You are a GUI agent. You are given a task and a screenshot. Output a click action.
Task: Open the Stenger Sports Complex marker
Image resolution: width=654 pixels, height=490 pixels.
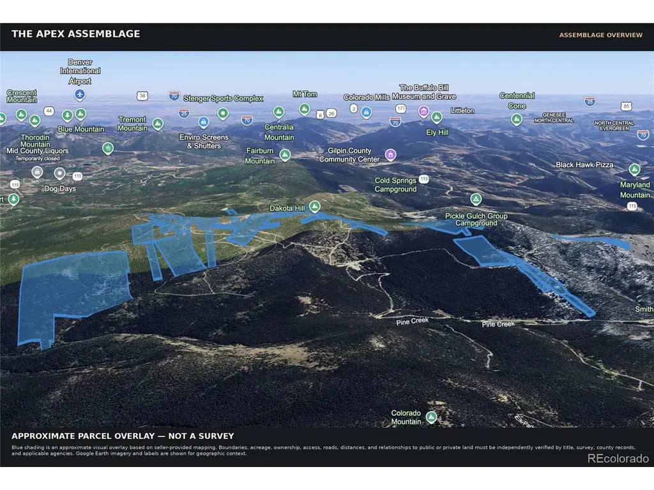coord(223,114)
